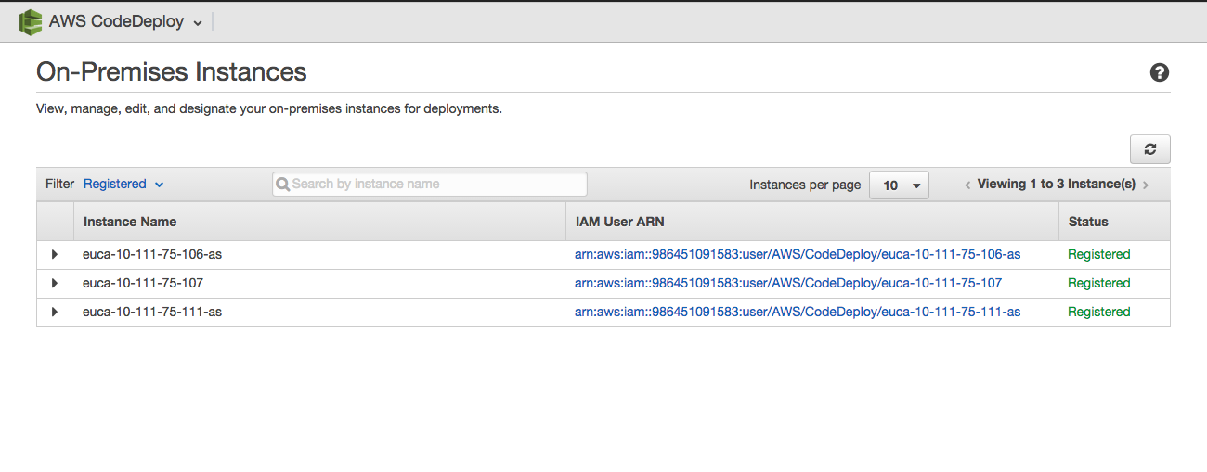Image resolution: width=1207 pixels, height=472 pixels.
Task: Open the AWS CodeDeploy service dropdown
Action: pos(197,23)
